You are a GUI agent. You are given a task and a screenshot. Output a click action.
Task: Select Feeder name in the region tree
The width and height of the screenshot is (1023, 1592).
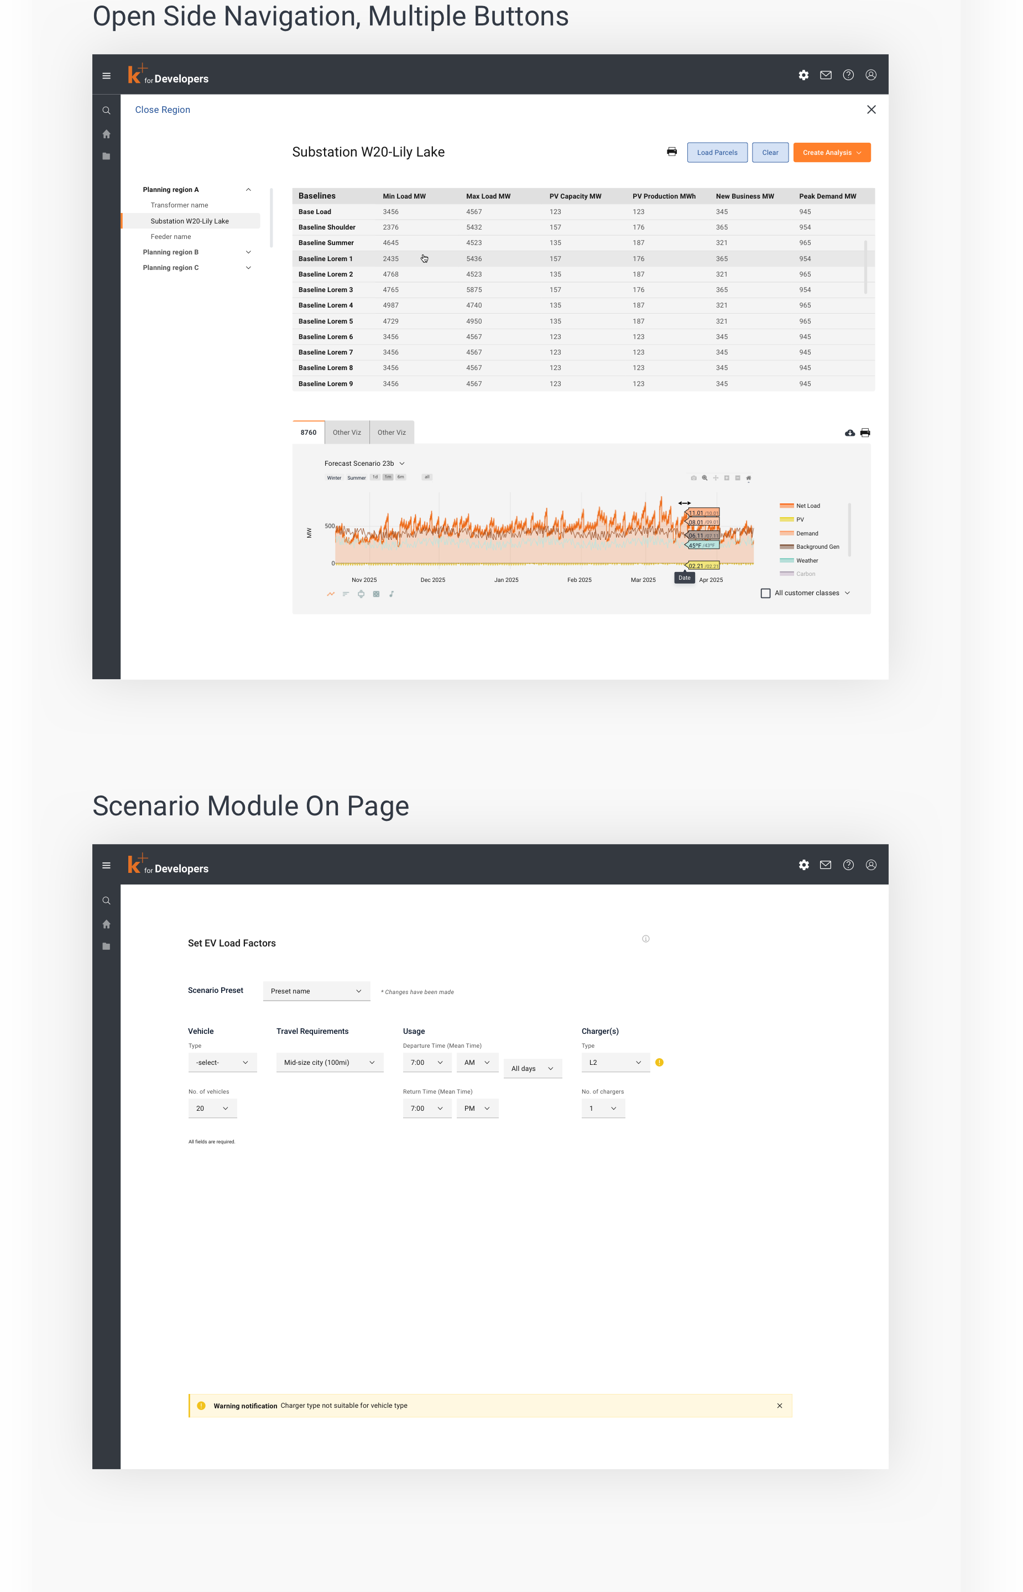171,237
